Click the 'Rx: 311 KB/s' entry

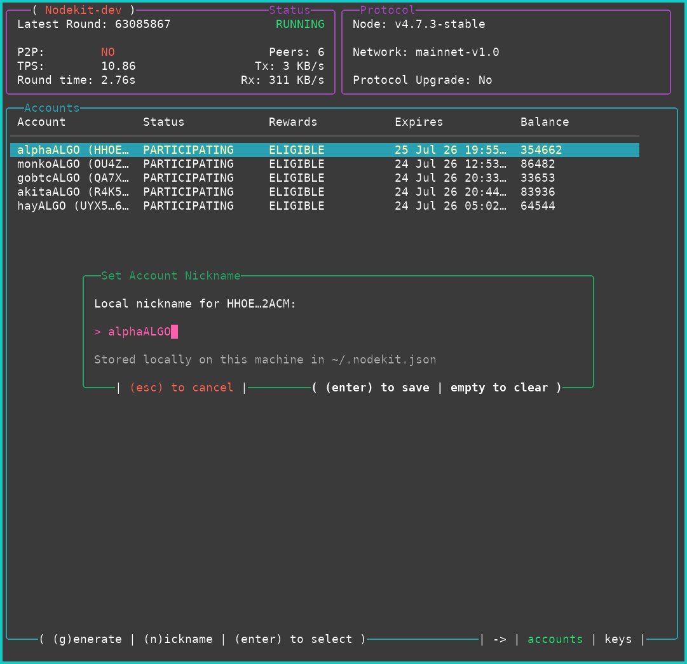(x=283, y=80)
